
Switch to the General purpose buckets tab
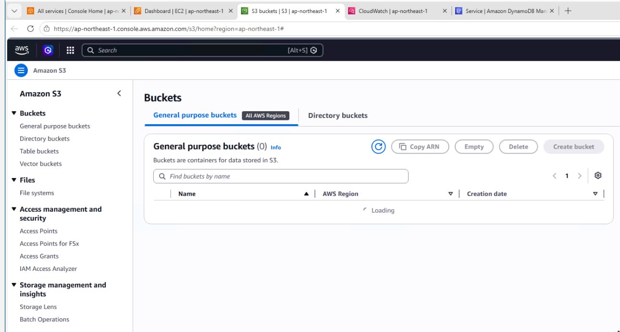click(x=195, y=115)
